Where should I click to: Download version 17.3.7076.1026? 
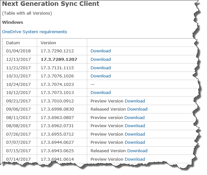[101, 76]
